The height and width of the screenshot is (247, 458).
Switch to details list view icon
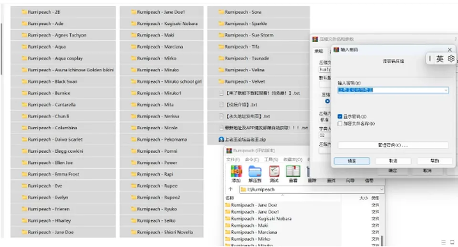click(x=443, y=242)
